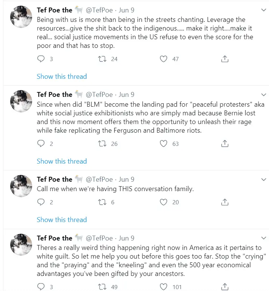The image size is (269, 291).
Task: Click @TefPoe handle on white guilt tweet
Action: coord(99,238)
